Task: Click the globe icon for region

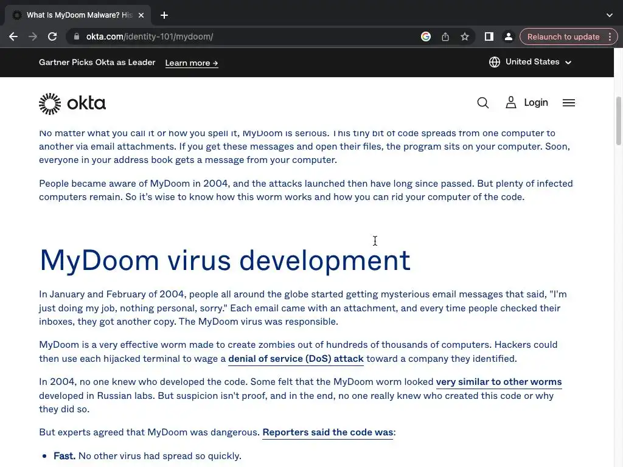Action: click(x=494, y=62)
